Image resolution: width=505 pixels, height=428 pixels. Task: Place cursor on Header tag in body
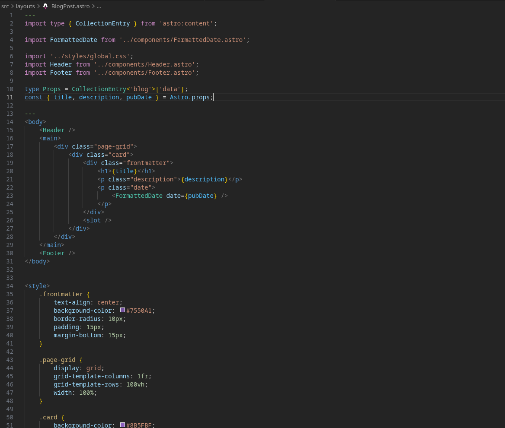(53, 130)
